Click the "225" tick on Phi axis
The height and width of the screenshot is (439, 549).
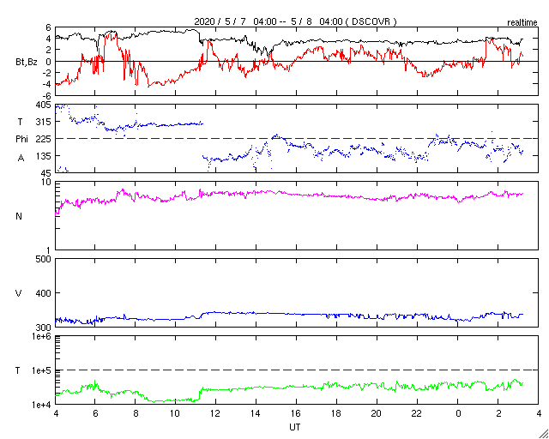point(44,139)
